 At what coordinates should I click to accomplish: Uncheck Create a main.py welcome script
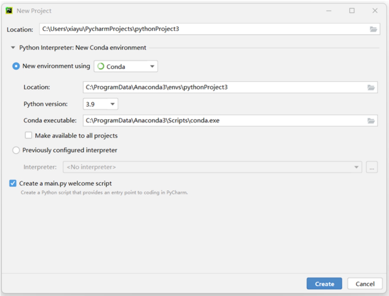click(13, 183)
